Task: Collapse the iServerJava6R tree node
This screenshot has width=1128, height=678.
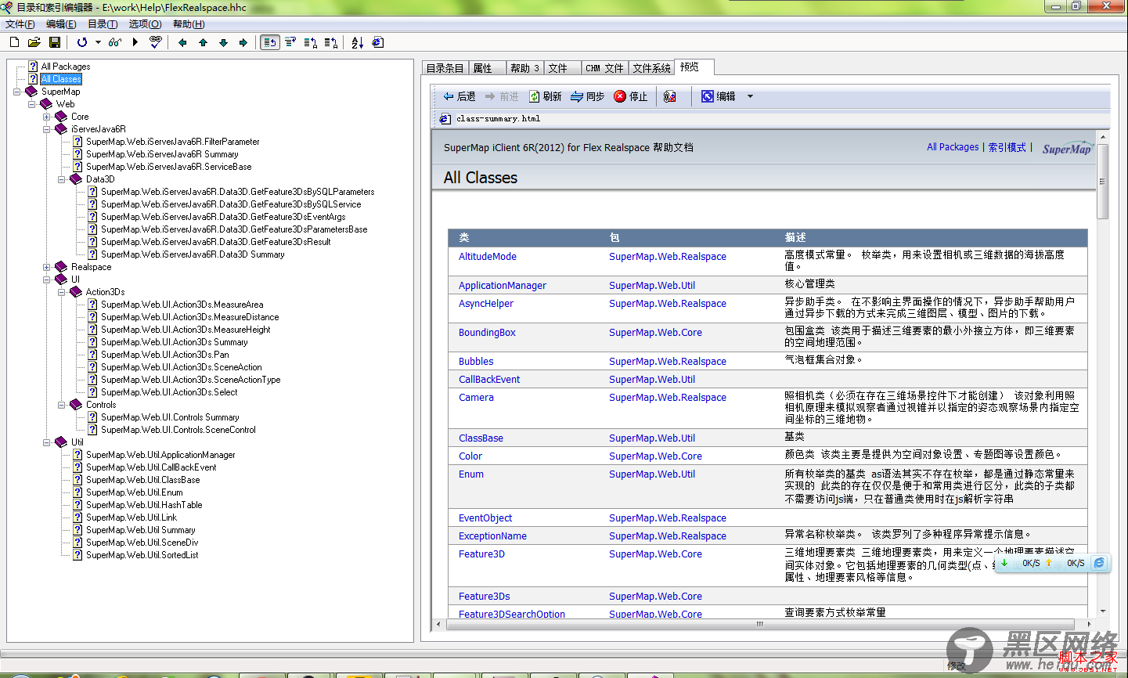Action: pyautogui.click(x=47, y=129)
